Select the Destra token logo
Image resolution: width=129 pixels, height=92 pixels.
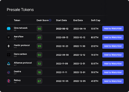(x=9, y=72)
